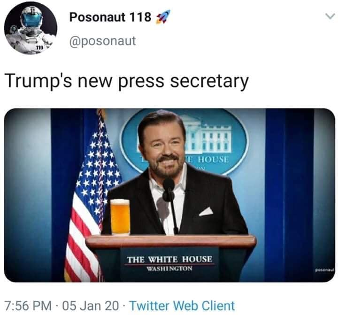Expand the tweet options chevron
This screenshot has height=315, width=338.
(x=330, y=16)
